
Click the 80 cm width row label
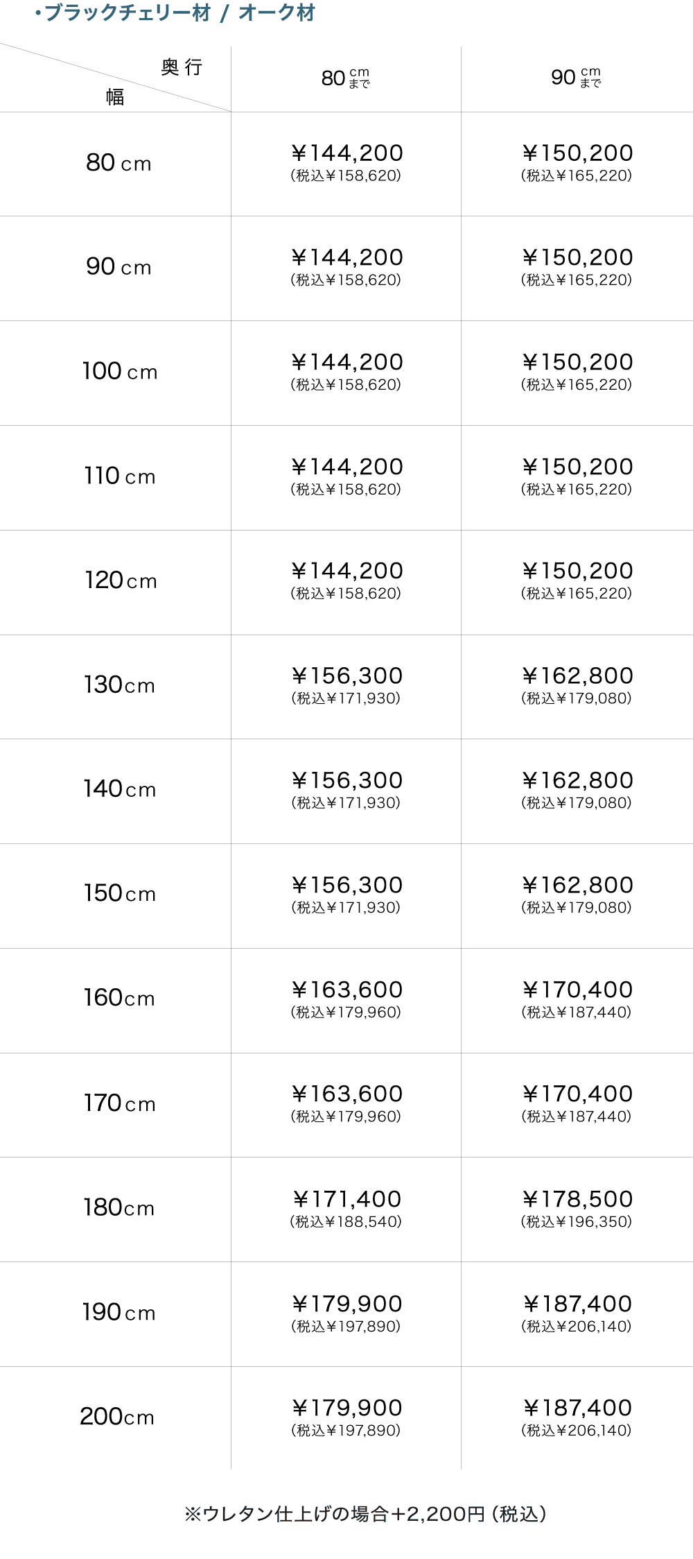point(119,163)
